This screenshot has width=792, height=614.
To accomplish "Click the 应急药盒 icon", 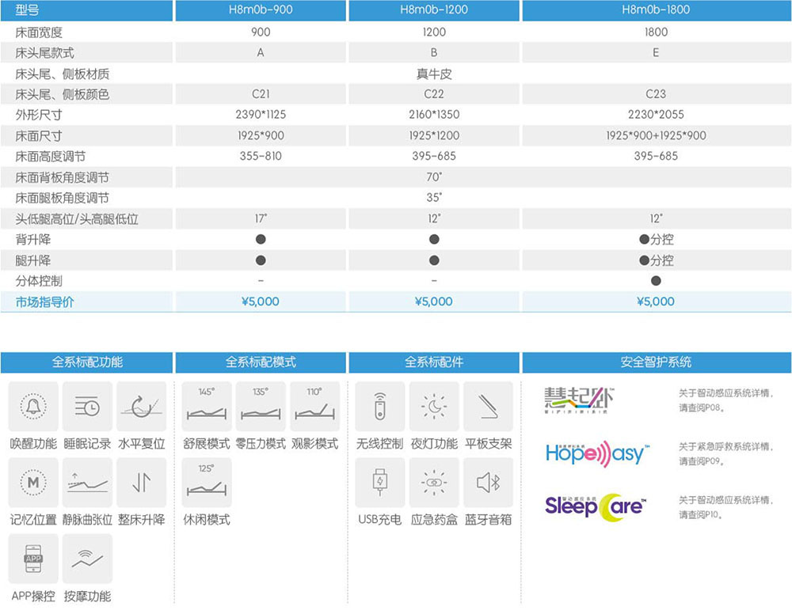I will coord(434,483).
